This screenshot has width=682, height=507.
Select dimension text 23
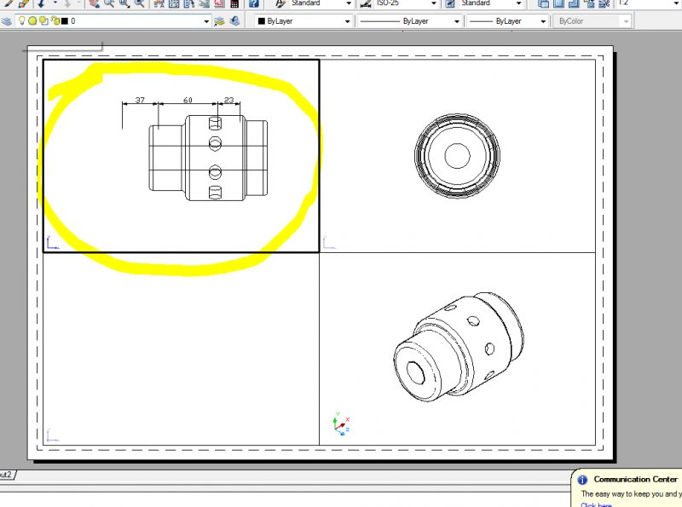[x=228, y=100]
